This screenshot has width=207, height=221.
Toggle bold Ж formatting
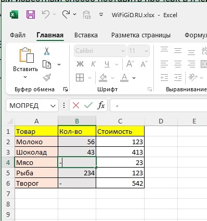(80, 64)
